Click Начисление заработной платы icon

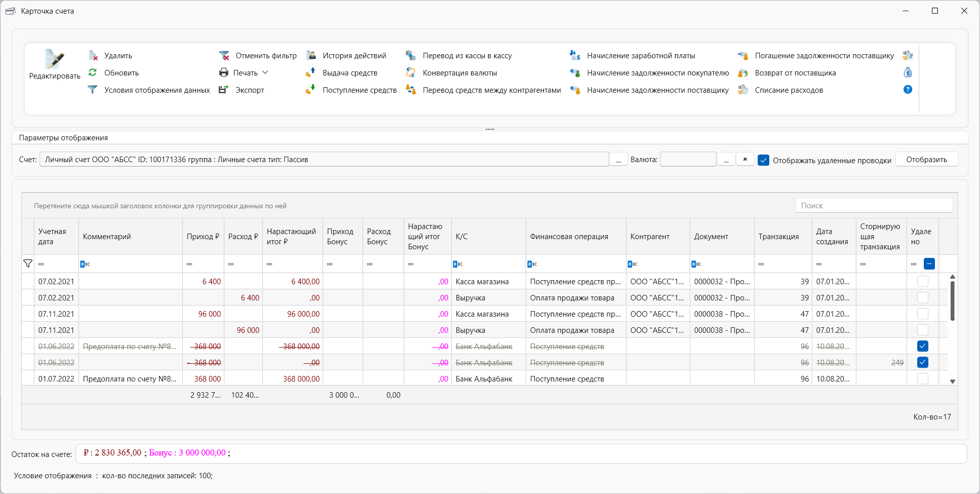pyautogui.click(x=575, y=55)
